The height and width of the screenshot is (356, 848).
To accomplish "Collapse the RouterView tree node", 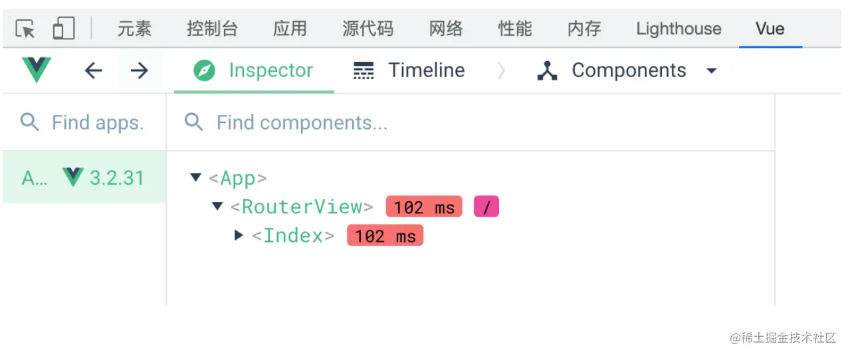I will pyautogui.click(x=217, y=207).
